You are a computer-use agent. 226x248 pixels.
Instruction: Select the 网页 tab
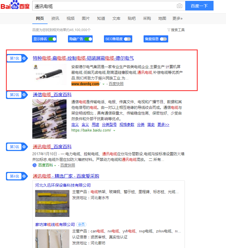(40, 18)
